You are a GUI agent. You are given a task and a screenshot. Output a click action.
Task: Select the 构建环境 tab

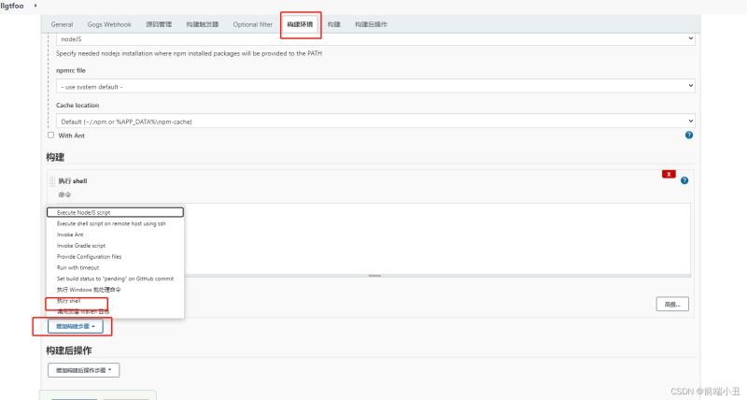300,23
